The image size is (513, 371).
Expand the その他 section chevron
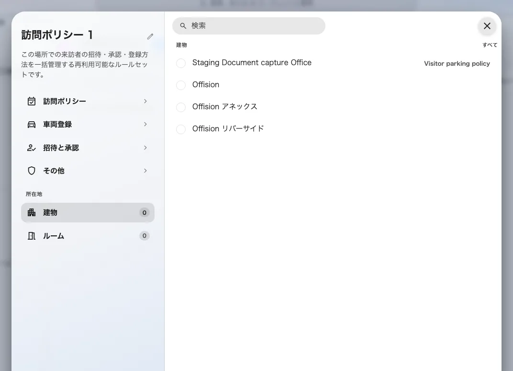pos(145,171)
